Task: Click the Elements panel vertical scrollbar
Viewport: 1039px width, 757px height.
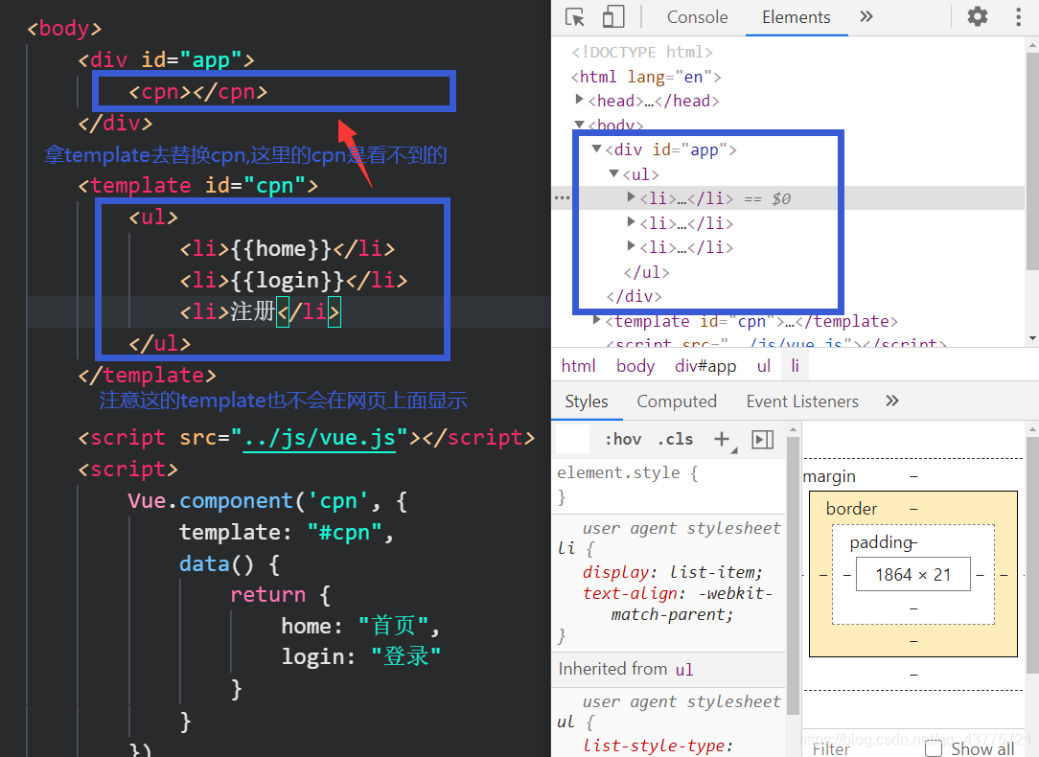Action: click(x=1031, y=162)
